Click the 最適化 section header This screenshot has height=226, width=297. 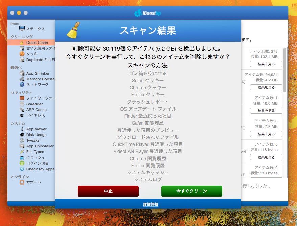pyautogui.click(x=16, y=67)
